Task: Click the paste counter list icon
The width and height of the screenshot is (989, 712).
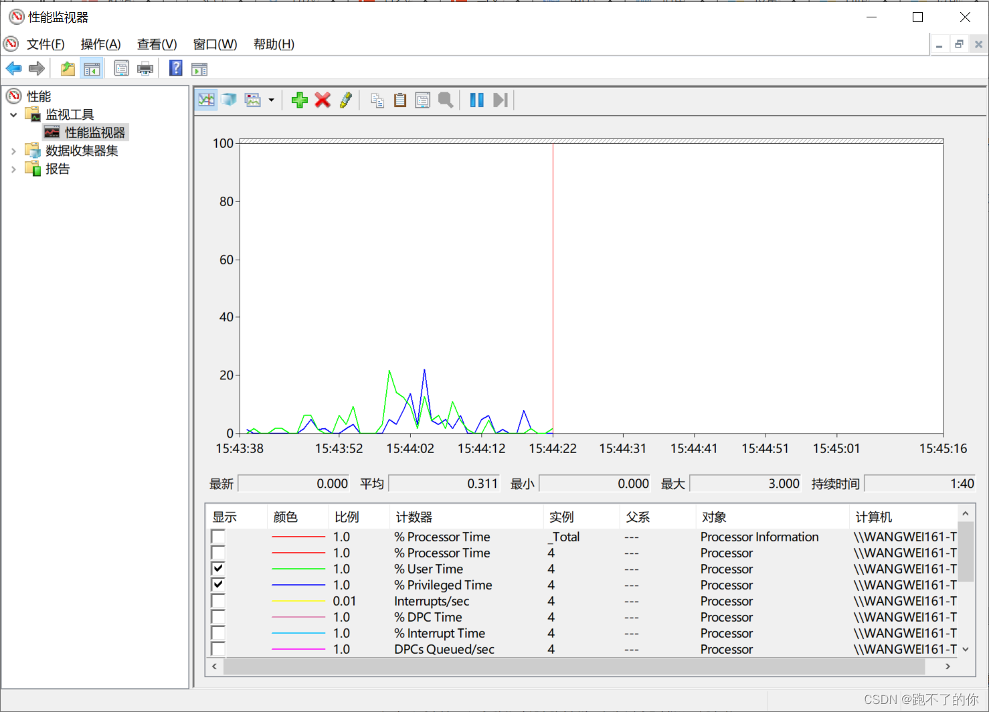Action: pos(400,100)
